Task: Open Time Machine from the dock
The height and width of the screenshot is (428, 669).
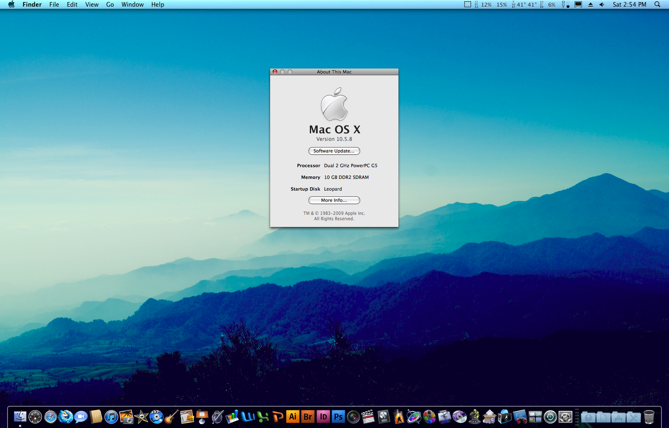Action: tap(550, 417)
